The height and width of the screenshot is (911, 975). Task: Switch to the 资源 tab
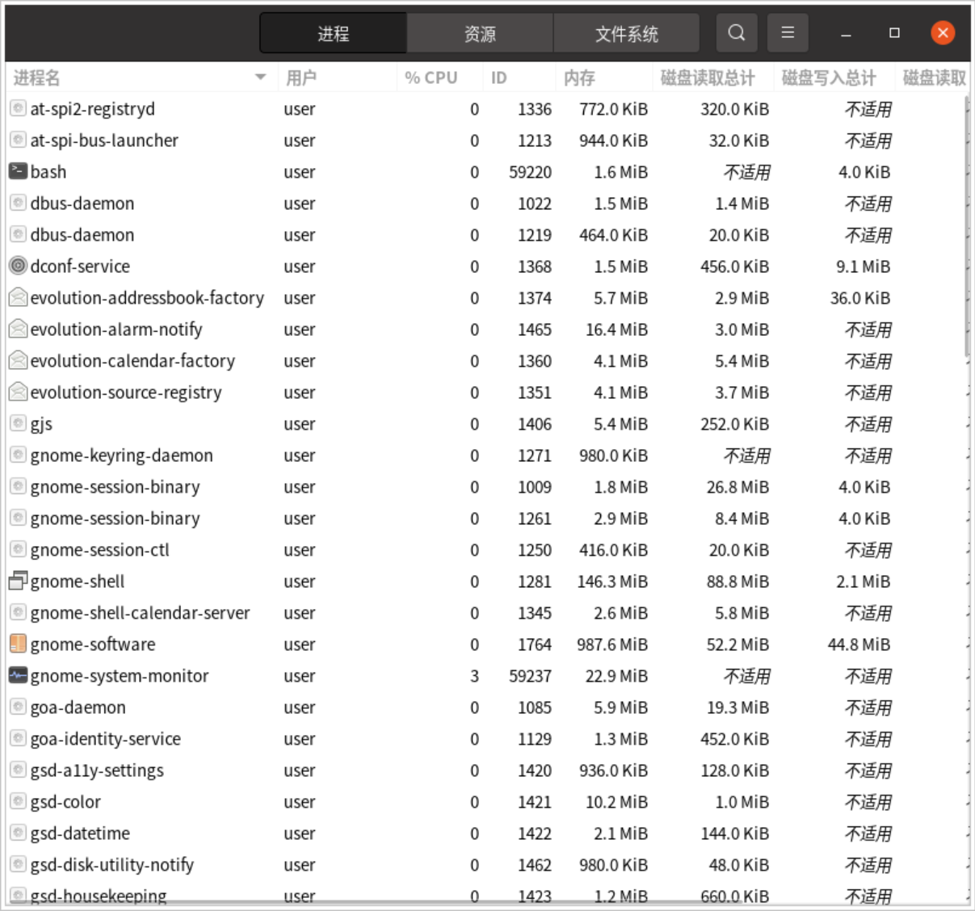pyautogui.click(x=480, y=33)
